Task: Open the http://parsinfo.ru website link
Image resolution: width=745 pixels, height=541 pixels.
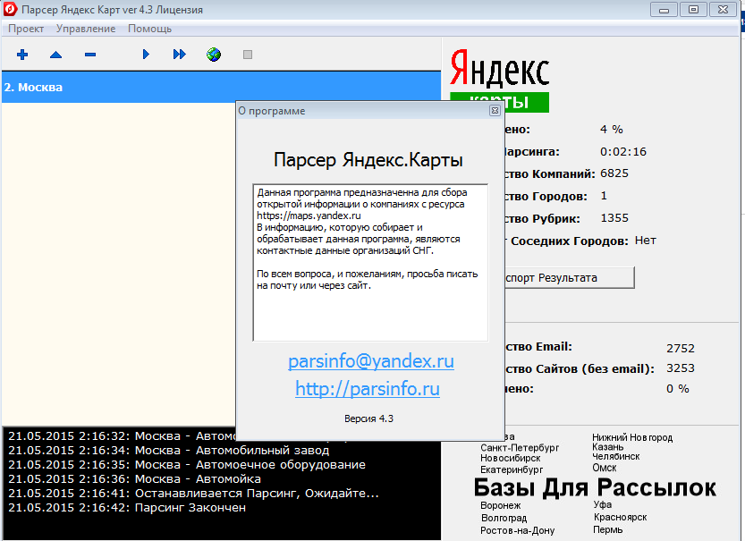Action: point(369,389)
